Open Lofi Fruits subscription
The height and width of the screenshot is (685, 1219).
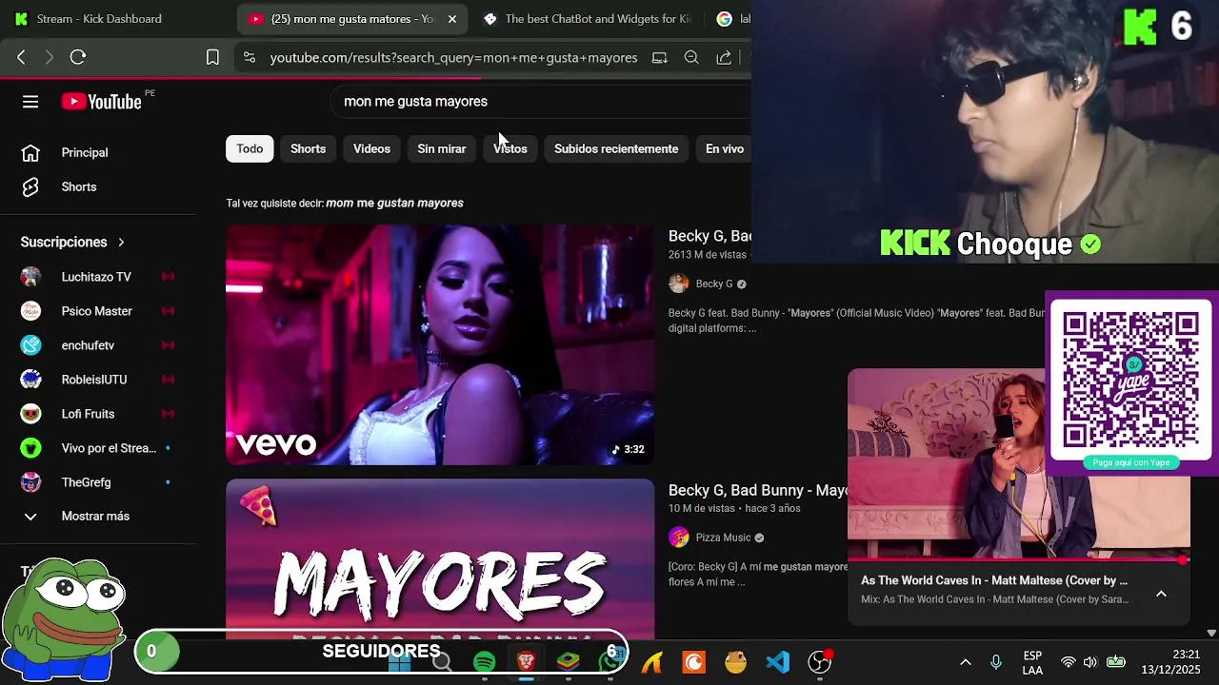click(x=98, y=414)
